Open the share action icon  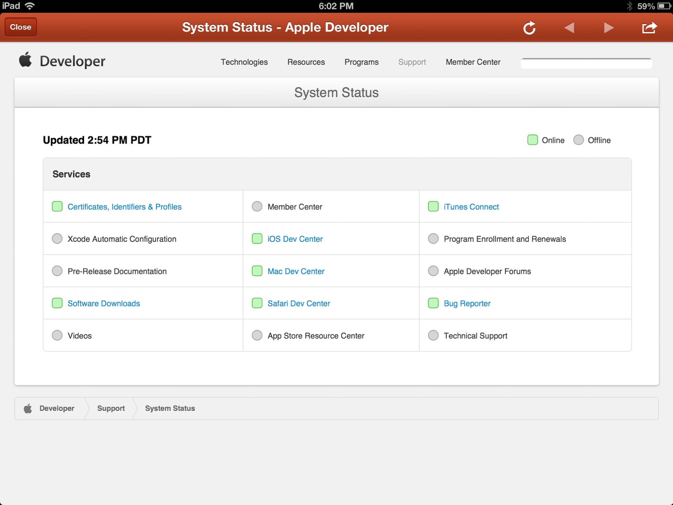tap(649, 28)
